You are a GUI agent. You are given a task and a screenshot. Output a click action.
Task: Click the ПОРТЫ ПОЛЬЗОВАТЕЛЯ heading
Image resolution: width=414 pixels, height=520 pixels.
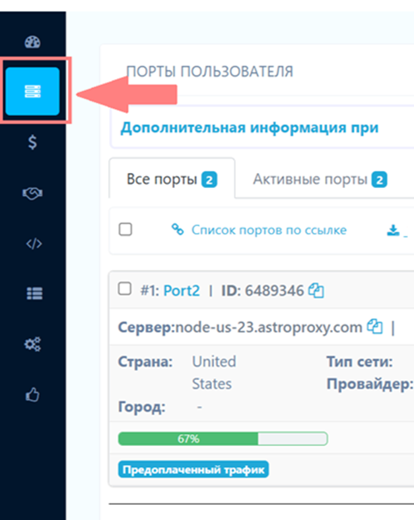tap(210, 71)
